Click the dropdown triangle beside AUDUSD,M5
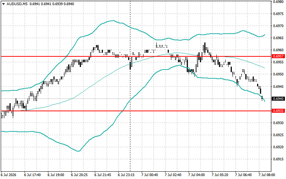286x179 pixels. click(4, 4)
